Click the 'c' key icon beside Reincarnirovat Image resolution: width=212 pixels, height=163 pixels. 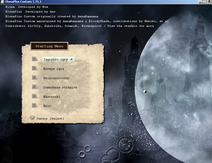34,77
